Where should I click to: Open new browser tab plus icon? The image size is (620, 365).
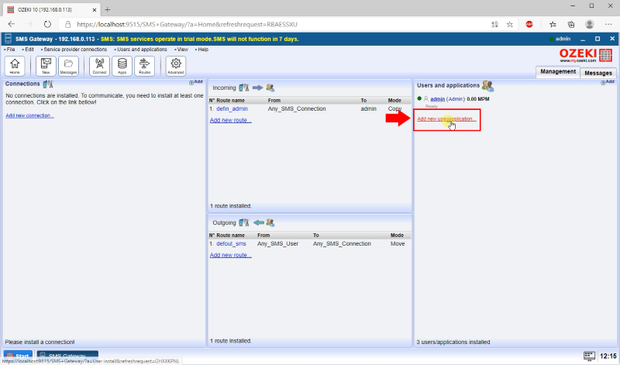pos(108,9)
